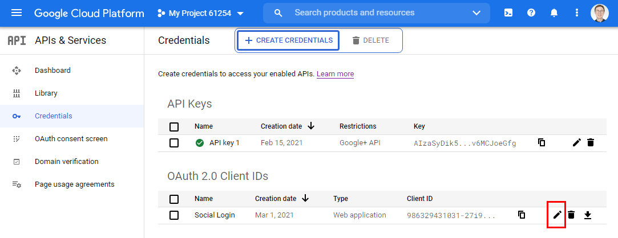Open the Social Login client name
The image size is (618, 238).
(x=215, y=216)
